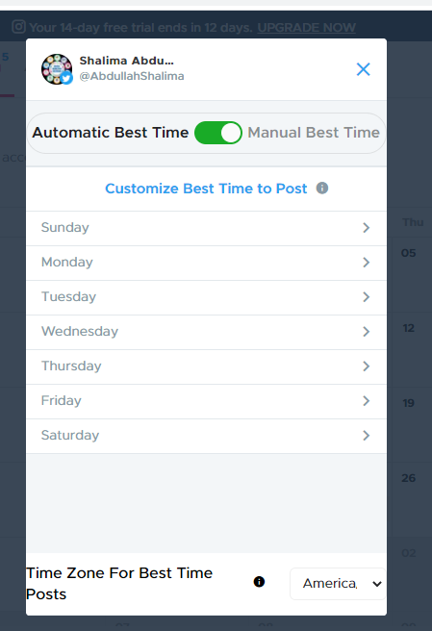Click the black info icon near time zone
The image size is (432, 631).
click(259, 582)
